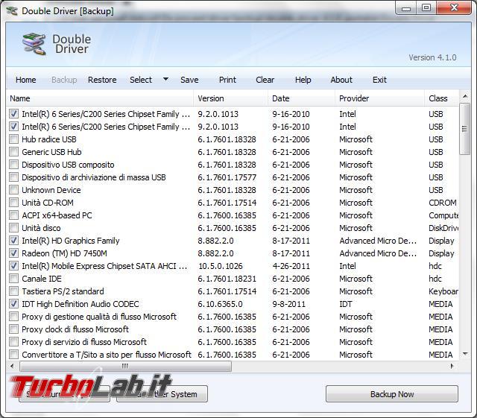The image size is (477, 418).
Task: Check Proxy clock di flusso Microsoft
Action: [13, 329]
